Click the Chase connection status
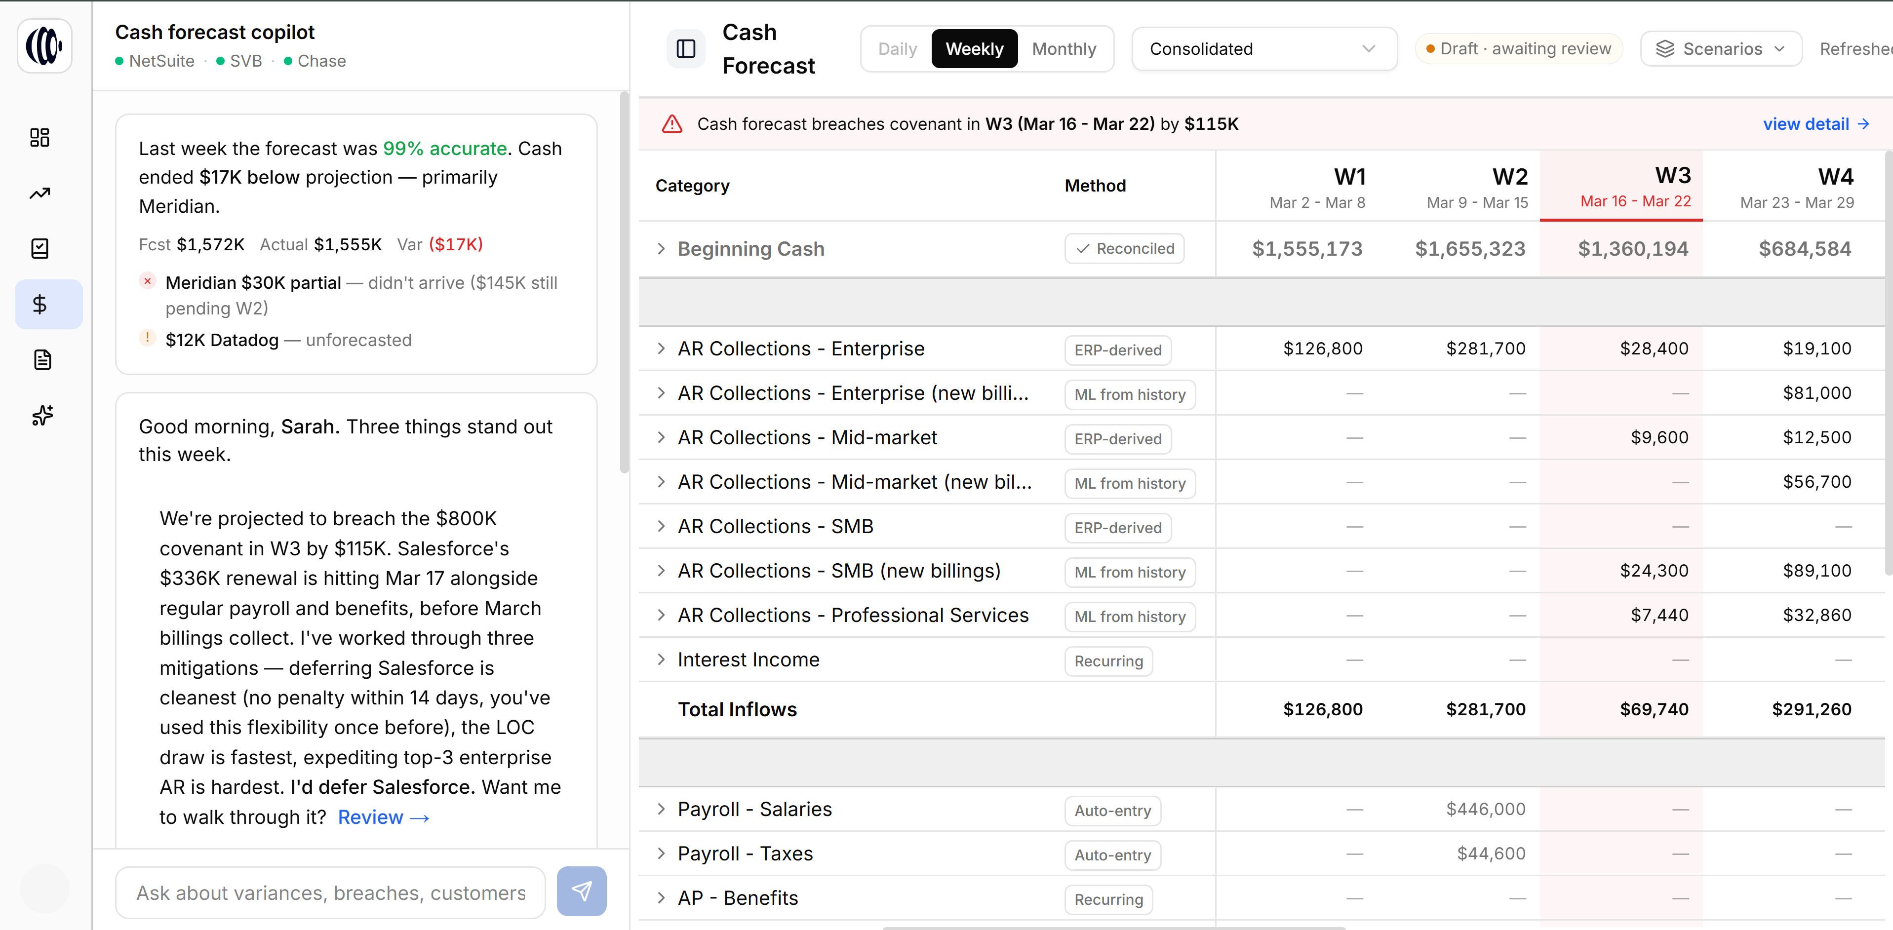Image resolution: width=1893 pixels, height=930 pixels. (315, 61)
